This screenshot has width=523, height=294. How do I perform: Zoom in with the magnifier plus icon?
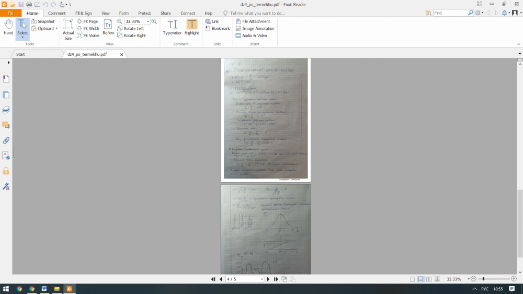point(154,21)
